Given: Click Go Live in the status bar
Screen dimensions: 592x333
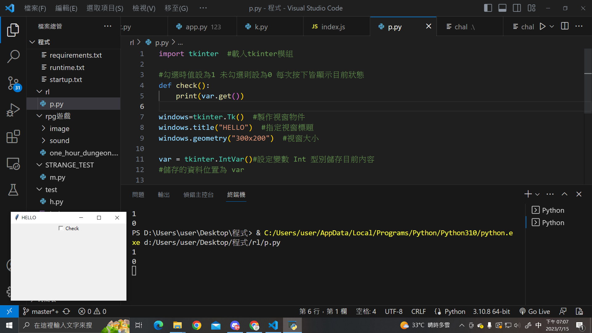Looking at the screenshot, I should coord(535,311).
